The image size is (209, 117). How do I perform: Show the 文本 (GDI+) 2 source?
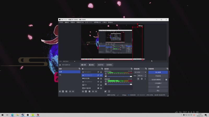[x=98, y=82]
